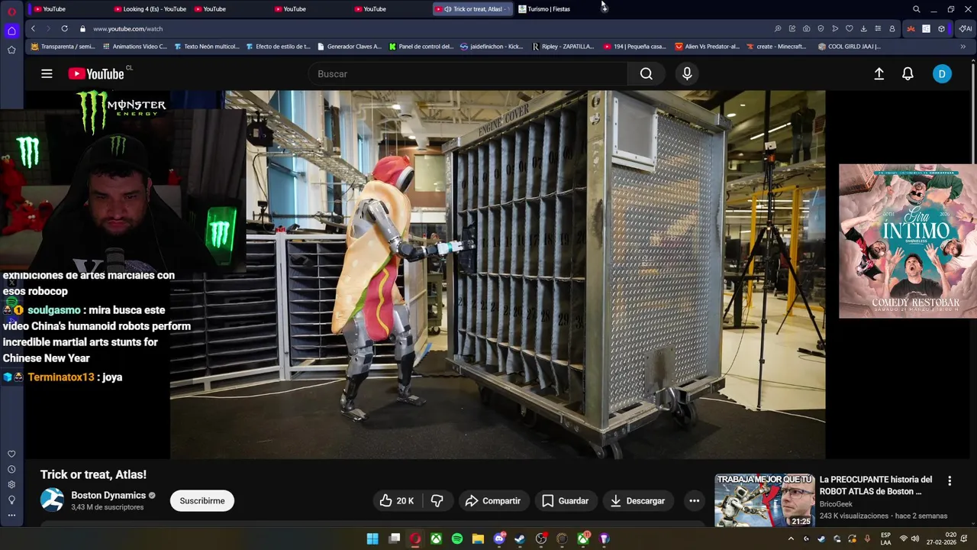Open the Gira Intimo Comedy Restobar ad
The image size is (977, 550).
pos(908,241)
